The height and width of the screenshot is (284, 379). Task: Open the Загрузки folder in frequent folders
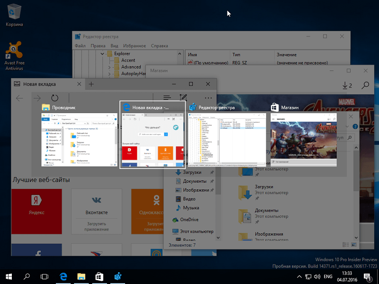tap(263, 193)
